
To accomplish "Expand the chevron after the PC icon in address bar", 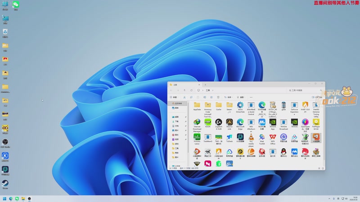I will click(203, 90).
